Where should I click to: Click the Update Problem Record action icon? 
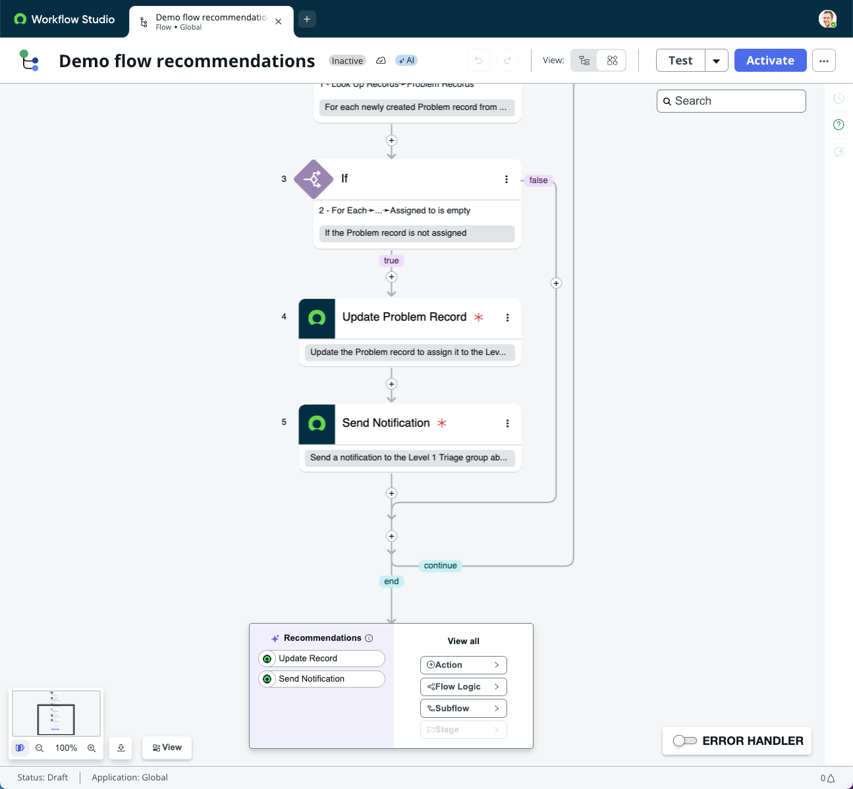(317, 319)
